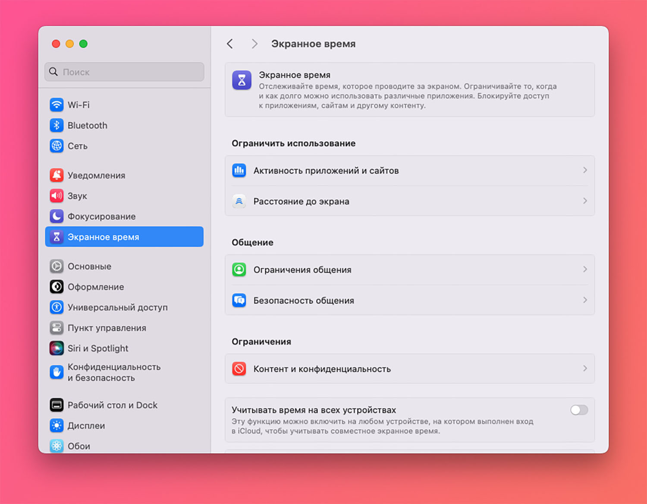Enable Учитывать время на всех устройствах switch
Screen dimensions: 647x504
coord(579,410)
